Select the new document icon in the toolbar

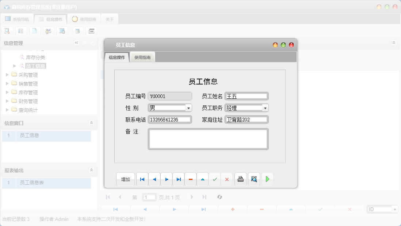[x=35, y=31]
